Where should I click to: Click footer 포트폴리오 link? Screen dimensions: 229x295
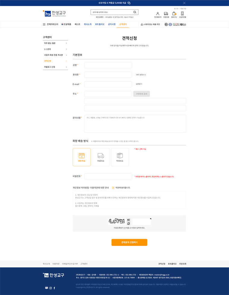click(x=172, y=264)
